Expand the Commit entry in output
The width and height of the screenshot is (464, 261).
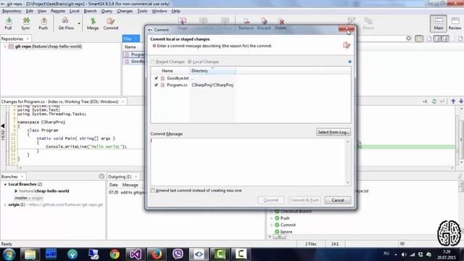[x=271, y=225]
